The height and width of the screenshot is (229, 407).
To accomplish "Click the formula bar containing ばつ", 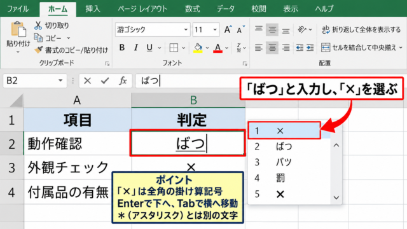I will [188, 81].
